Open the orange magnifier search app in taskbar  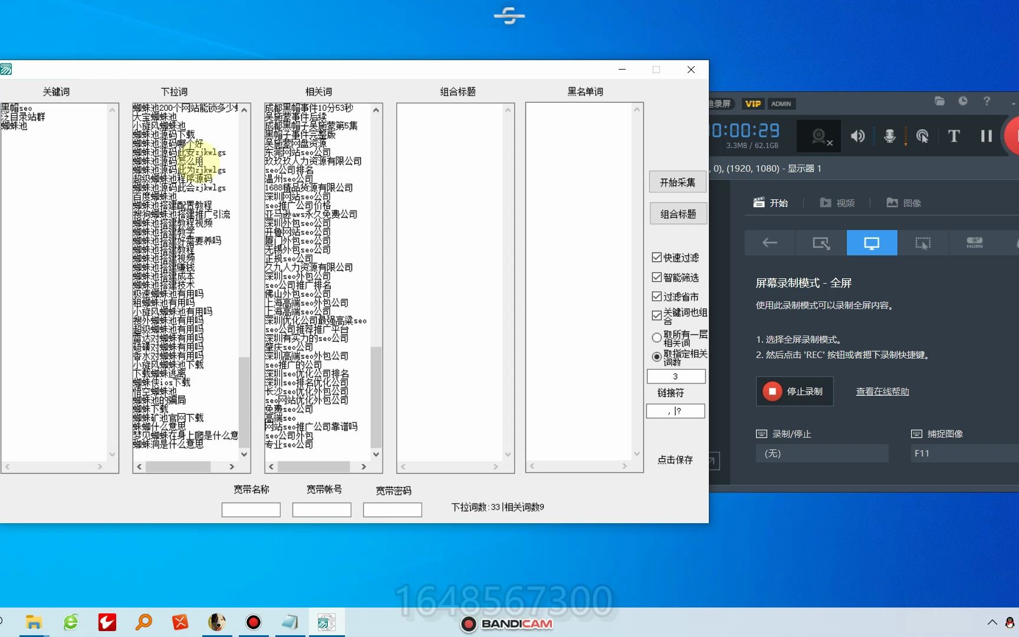tap(144, 622)
